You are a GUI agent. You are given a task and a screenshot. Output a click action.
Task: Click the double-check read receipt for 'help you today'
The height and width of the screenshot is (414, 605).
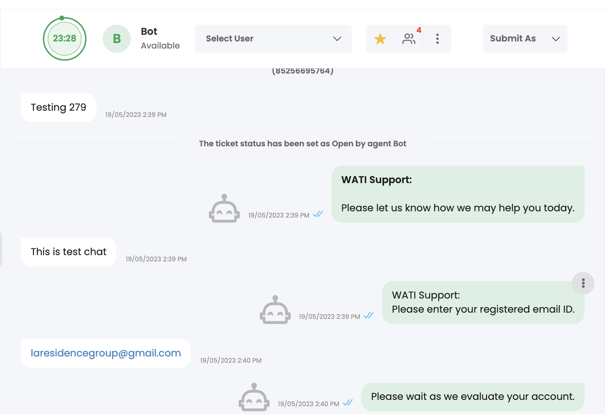click(x=318, y=214)
